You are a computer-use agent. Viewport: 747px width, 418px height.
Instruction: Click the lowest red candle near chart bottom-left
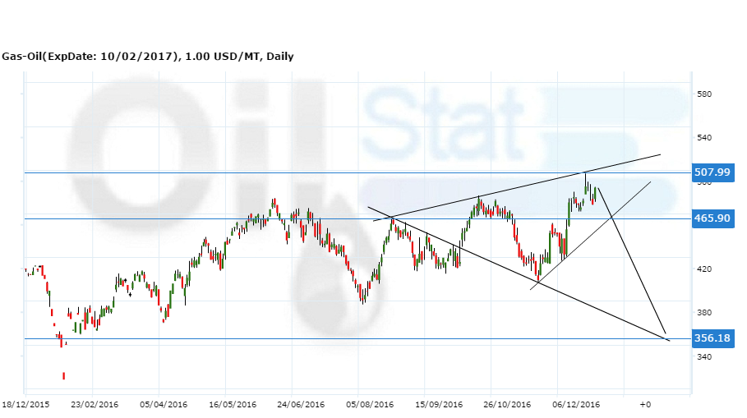click(63, 376)
